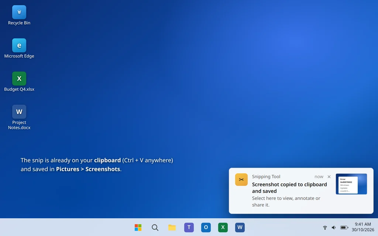Dismiss the Snipping Tool notification
This screenshot has height=236, width=378.
[329, 177]
